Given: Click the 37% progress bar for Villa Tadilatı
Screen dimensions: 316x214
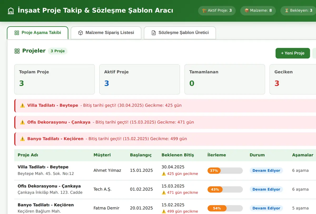Looking at the screenshot, I should [225, 170].
